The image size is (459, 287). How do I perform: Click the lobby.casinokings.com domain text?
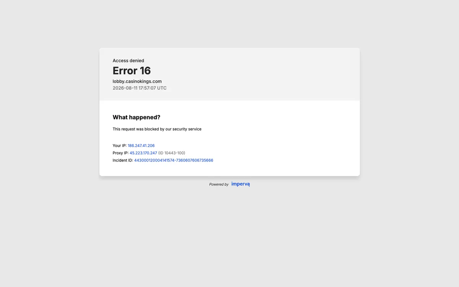click(137, 81)
